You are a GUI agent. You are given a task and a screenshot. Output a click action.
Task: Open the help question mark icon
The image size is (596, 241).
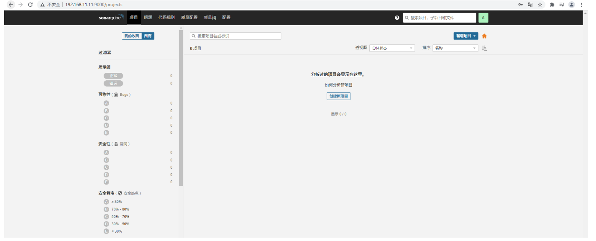397,18
